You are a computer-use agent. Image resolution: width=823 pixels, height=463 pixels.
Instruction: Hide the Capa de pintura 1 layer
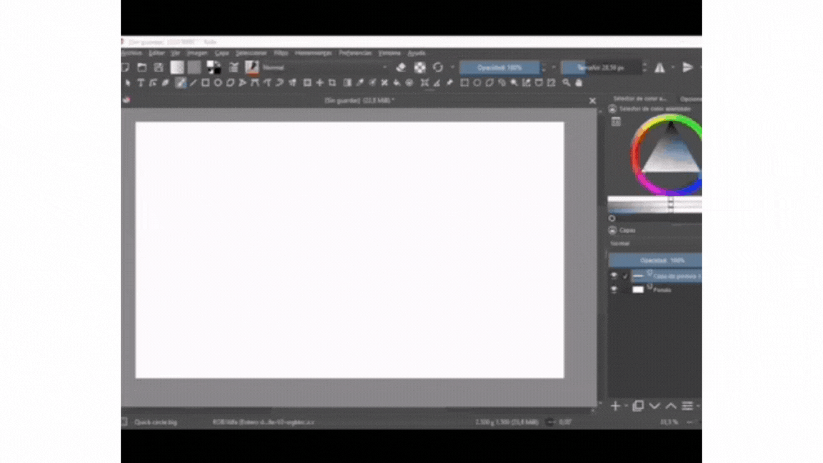[614, 274]
